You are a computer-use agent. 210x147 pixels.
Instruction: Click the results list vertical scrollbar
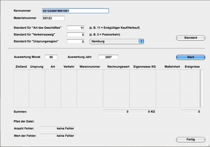202,88
